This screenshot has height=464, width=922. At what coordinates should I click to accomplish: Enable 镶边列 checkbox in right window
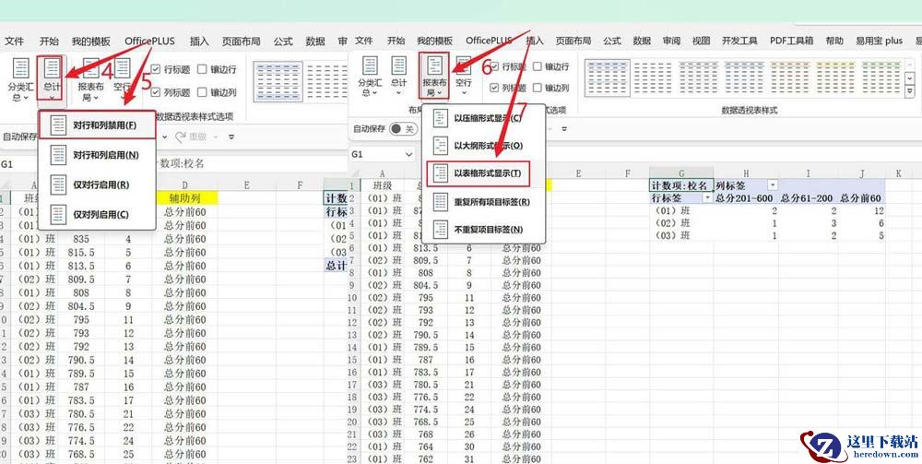point(538,88)
